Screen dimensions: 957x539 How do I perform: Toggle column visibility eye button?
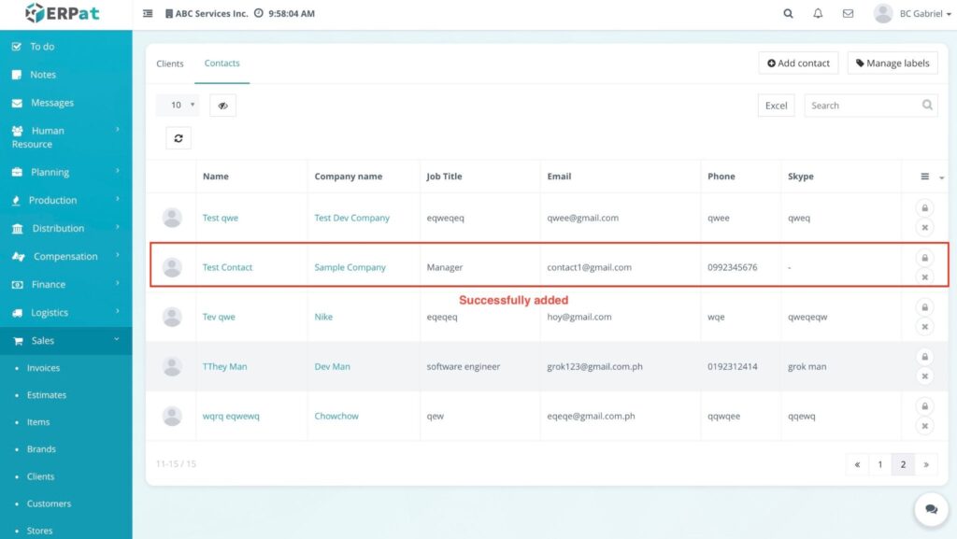(222, 106)
